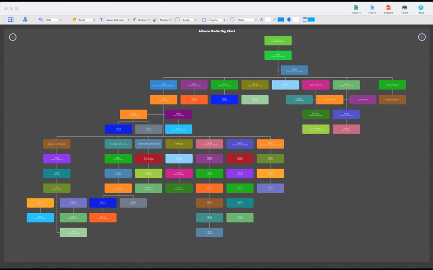The image size is (433, 270).
Task: Click the blue line color swatch
Action: click(x=281, y=20)
